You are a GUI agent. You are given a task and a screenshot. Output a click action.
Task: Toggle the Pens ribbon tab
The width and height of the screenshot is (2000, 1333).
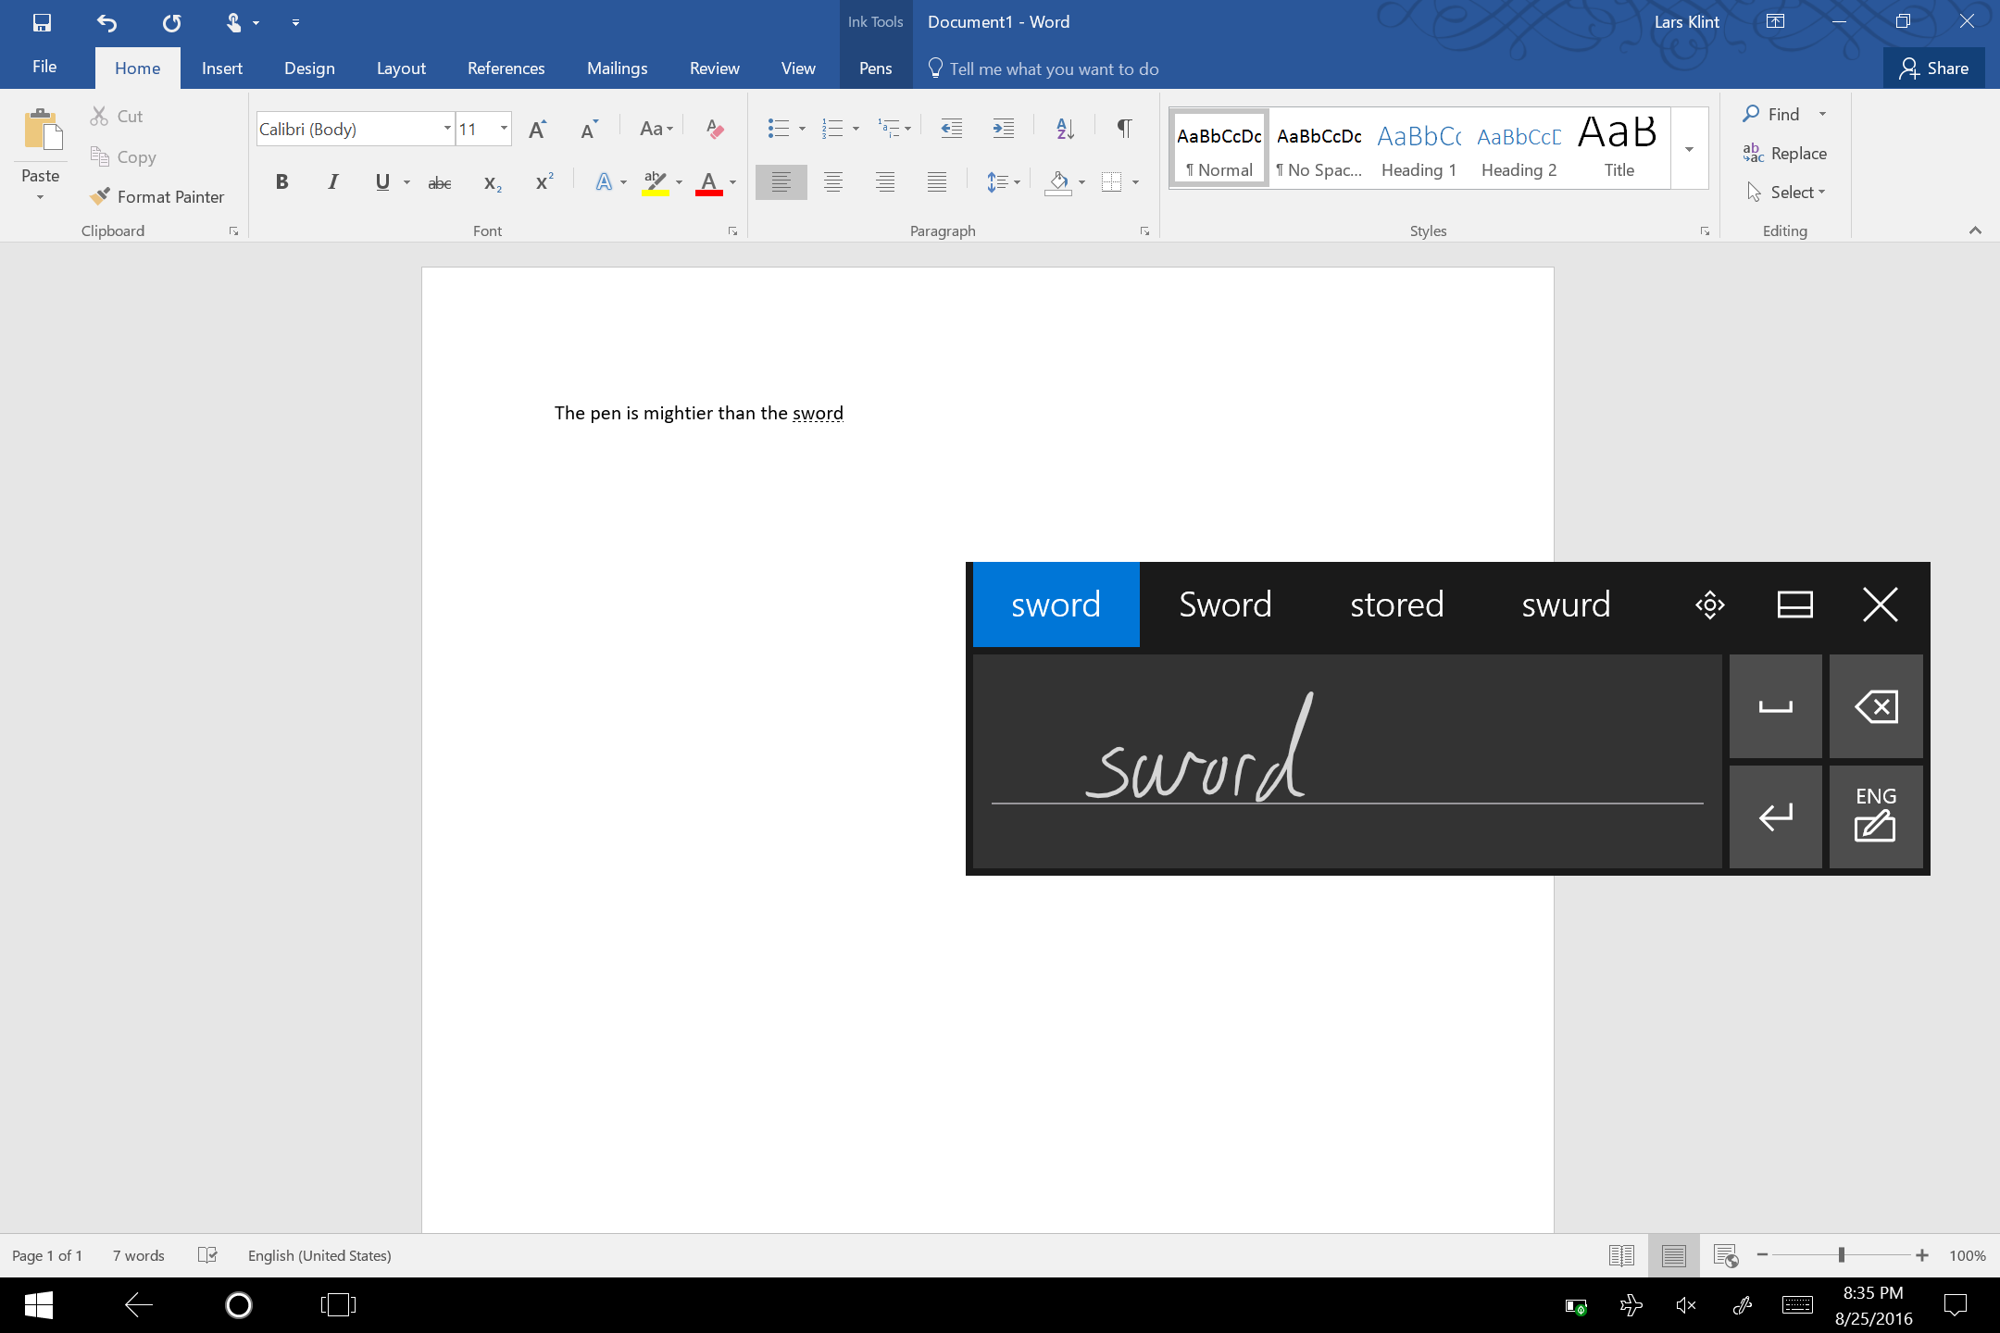pos(877,69)
